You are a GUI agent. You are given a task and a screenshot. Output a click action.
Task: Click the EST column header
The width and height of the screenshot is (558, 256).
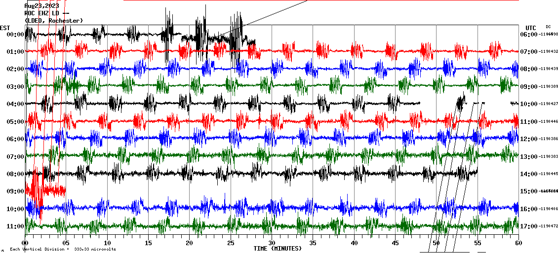pos(5,28)
